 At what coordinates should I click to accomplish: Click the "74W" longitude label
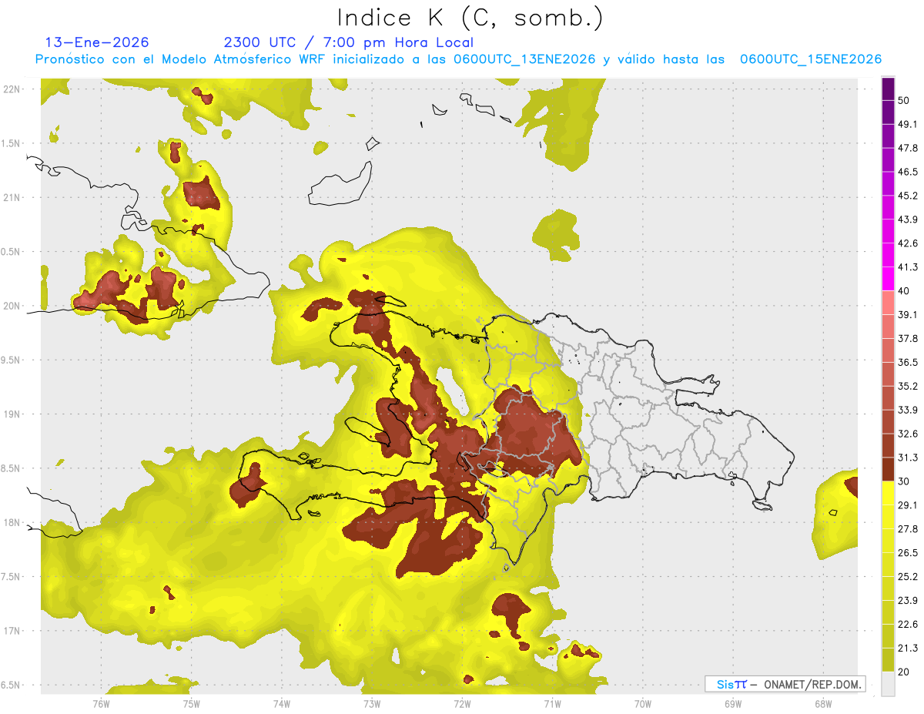282,703
